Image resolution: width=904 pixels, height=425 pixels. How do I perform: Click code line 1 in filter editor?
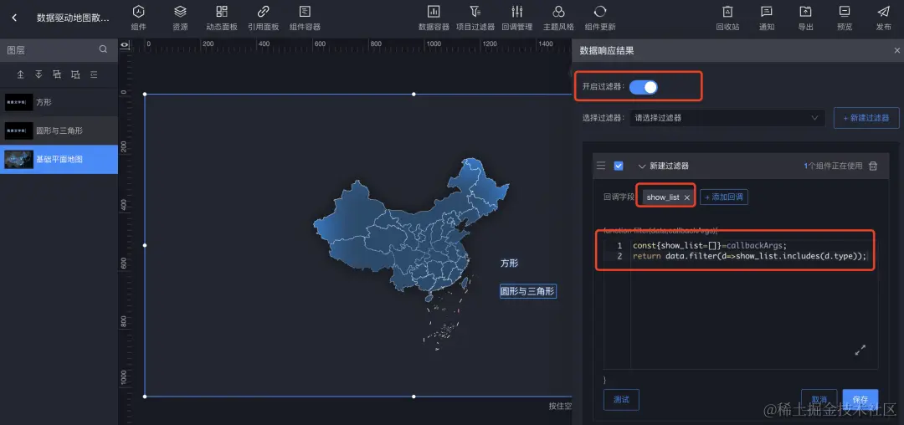(x=709, y=245)
